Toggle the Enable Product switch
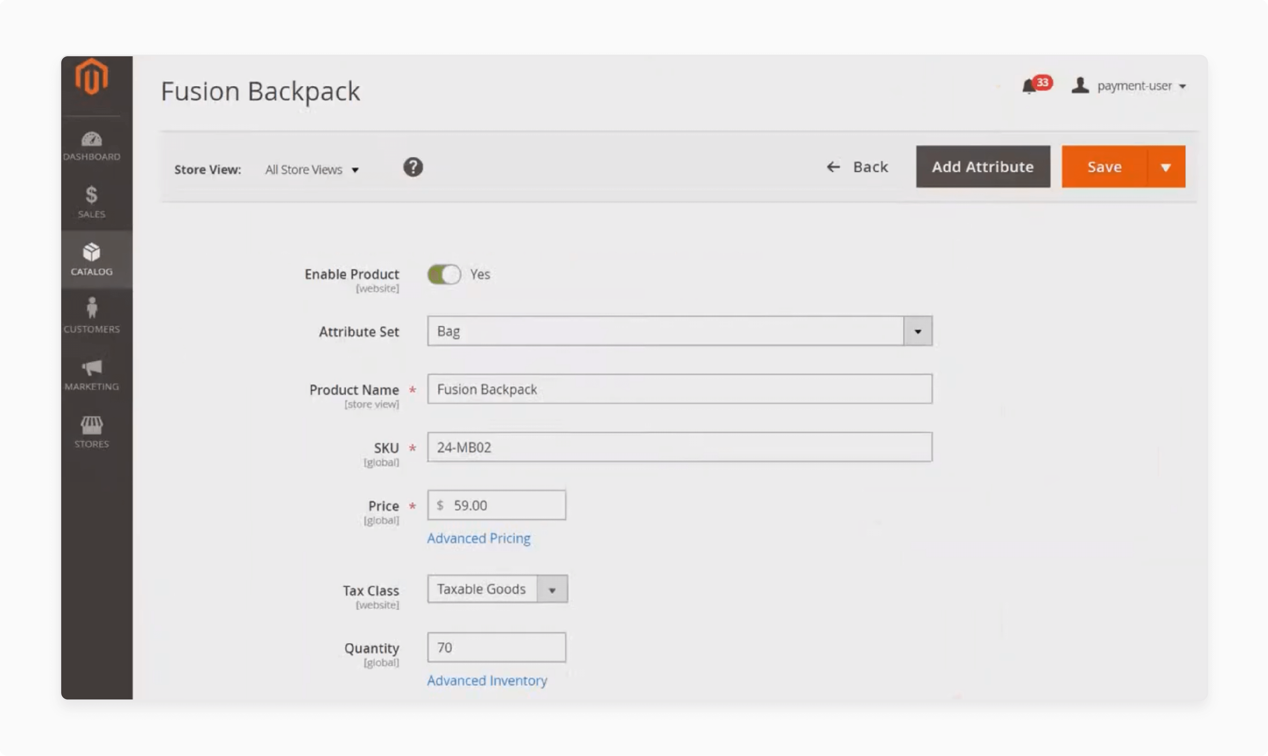 (x=444, y=275)
